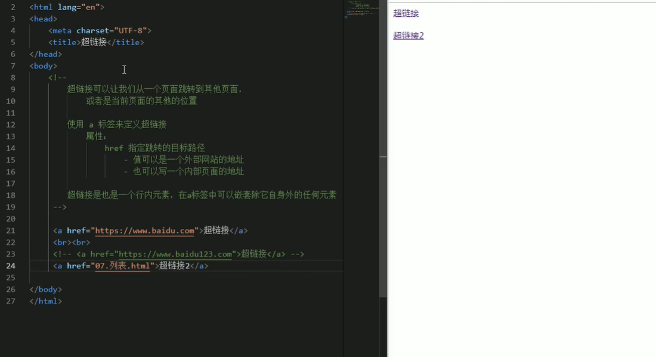
Task: Click the <html lang="en"> tag line
Action: (67, 7)
